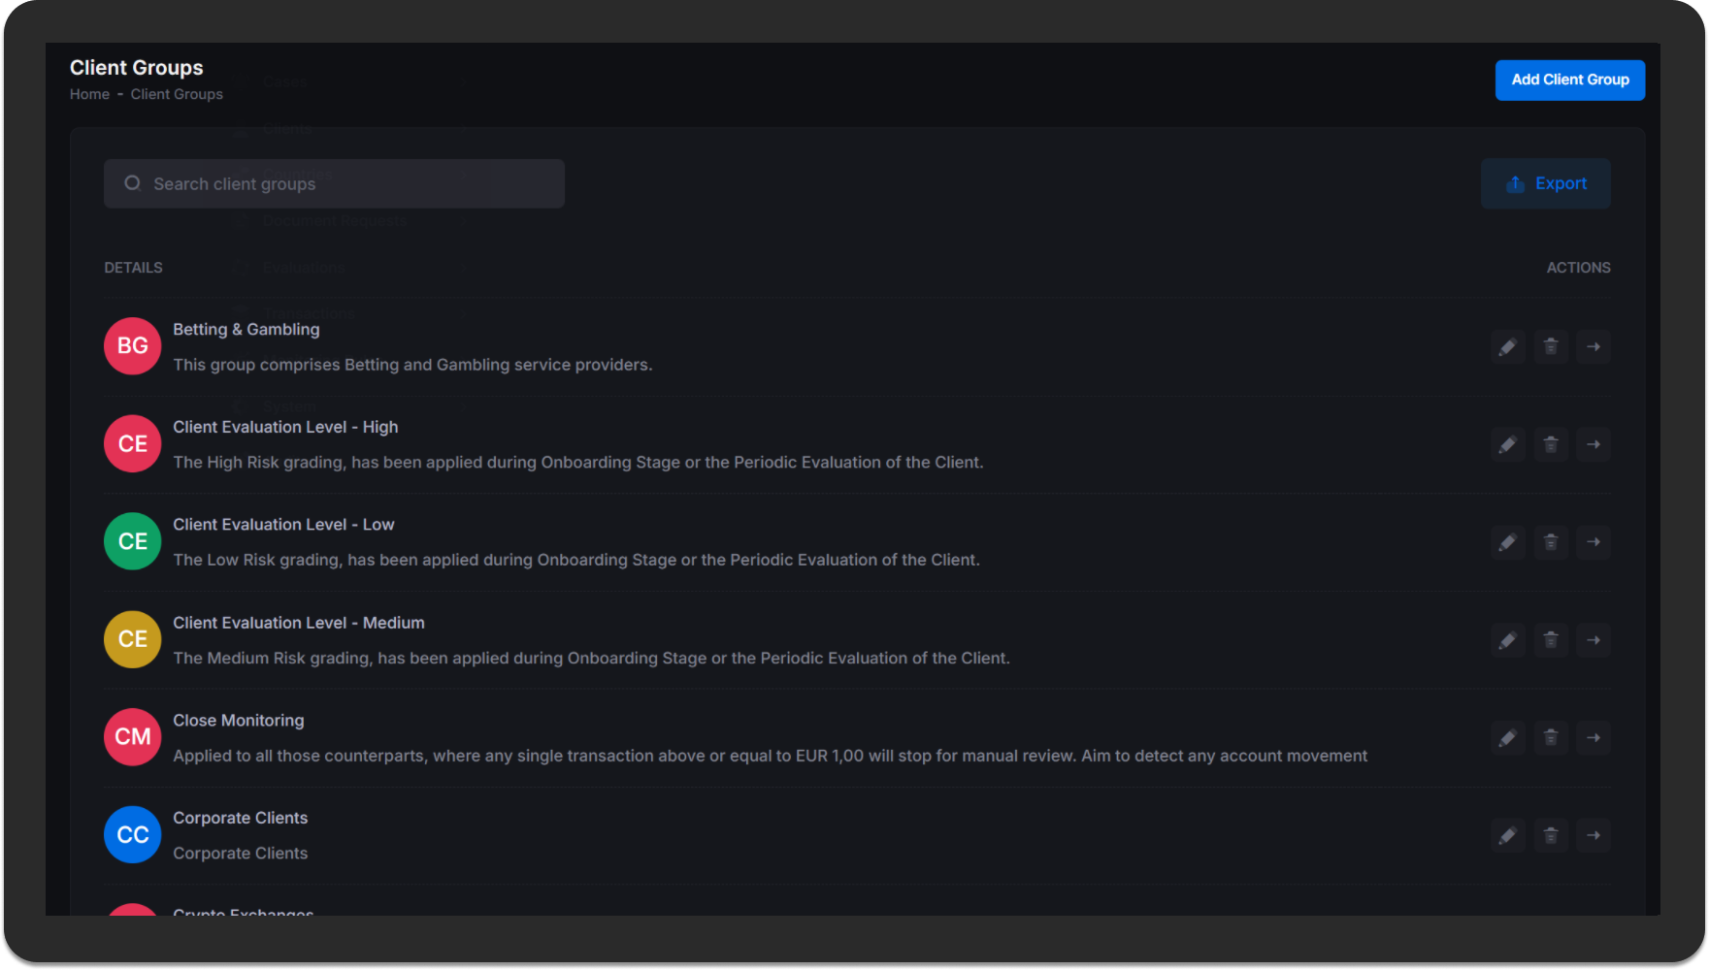1709x970 pixels.
Task: Go to Home in the breadcrumb
Action: point(89,94)
